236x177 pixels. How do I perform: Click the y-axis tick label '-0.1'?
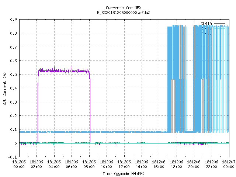(12, 157)
